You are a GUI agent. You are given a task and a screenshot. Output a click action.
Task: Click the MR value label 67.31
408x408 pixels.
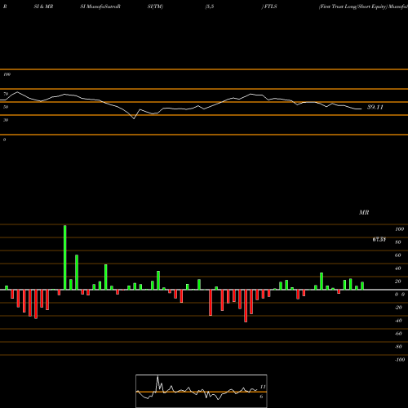[379, 240]
